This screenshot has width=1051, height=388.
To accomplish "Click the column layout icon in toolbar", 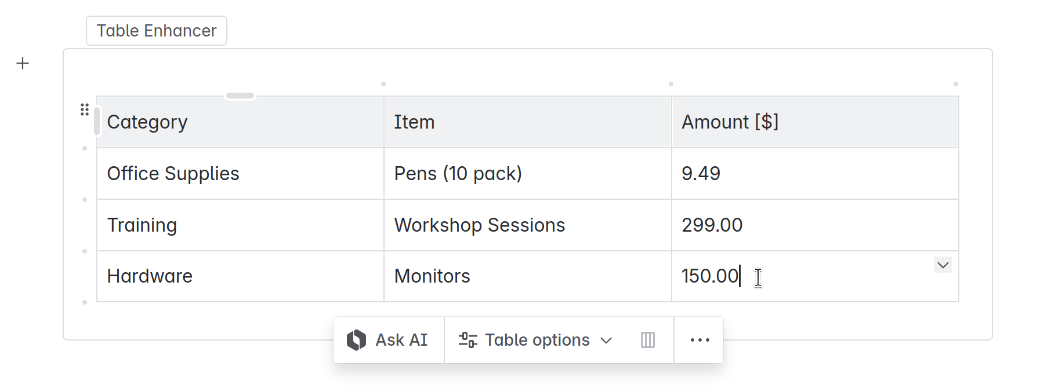I will [648, 340].
